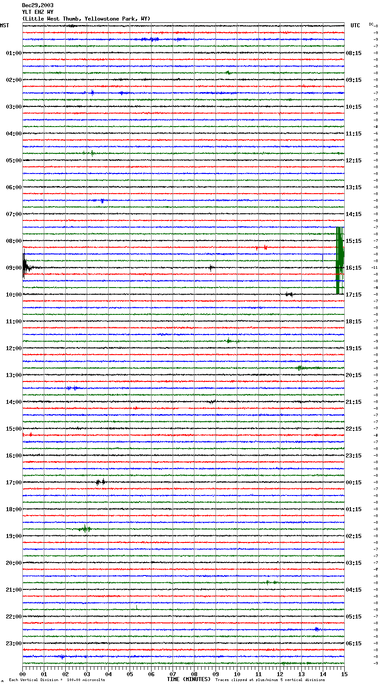Click the 'UTC' axis label
The height and width of the screenshot is (686, 380).
click(x=355, y=25)
